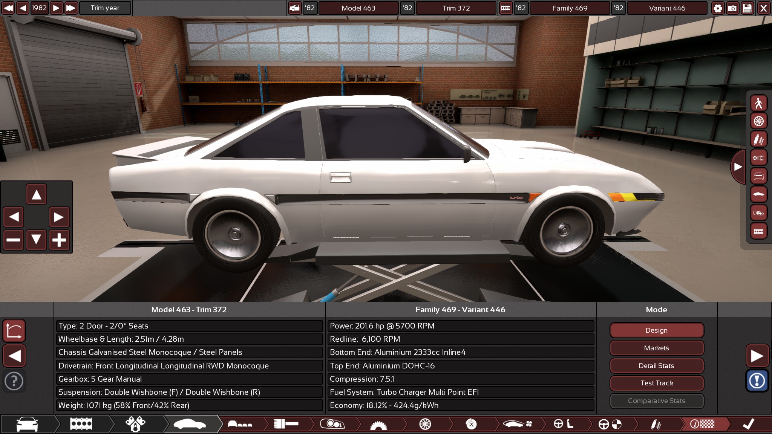This screenshot has height=434, width=772.
Task: Open the aerodynamics car and fan tab
Action: [517, 424]
